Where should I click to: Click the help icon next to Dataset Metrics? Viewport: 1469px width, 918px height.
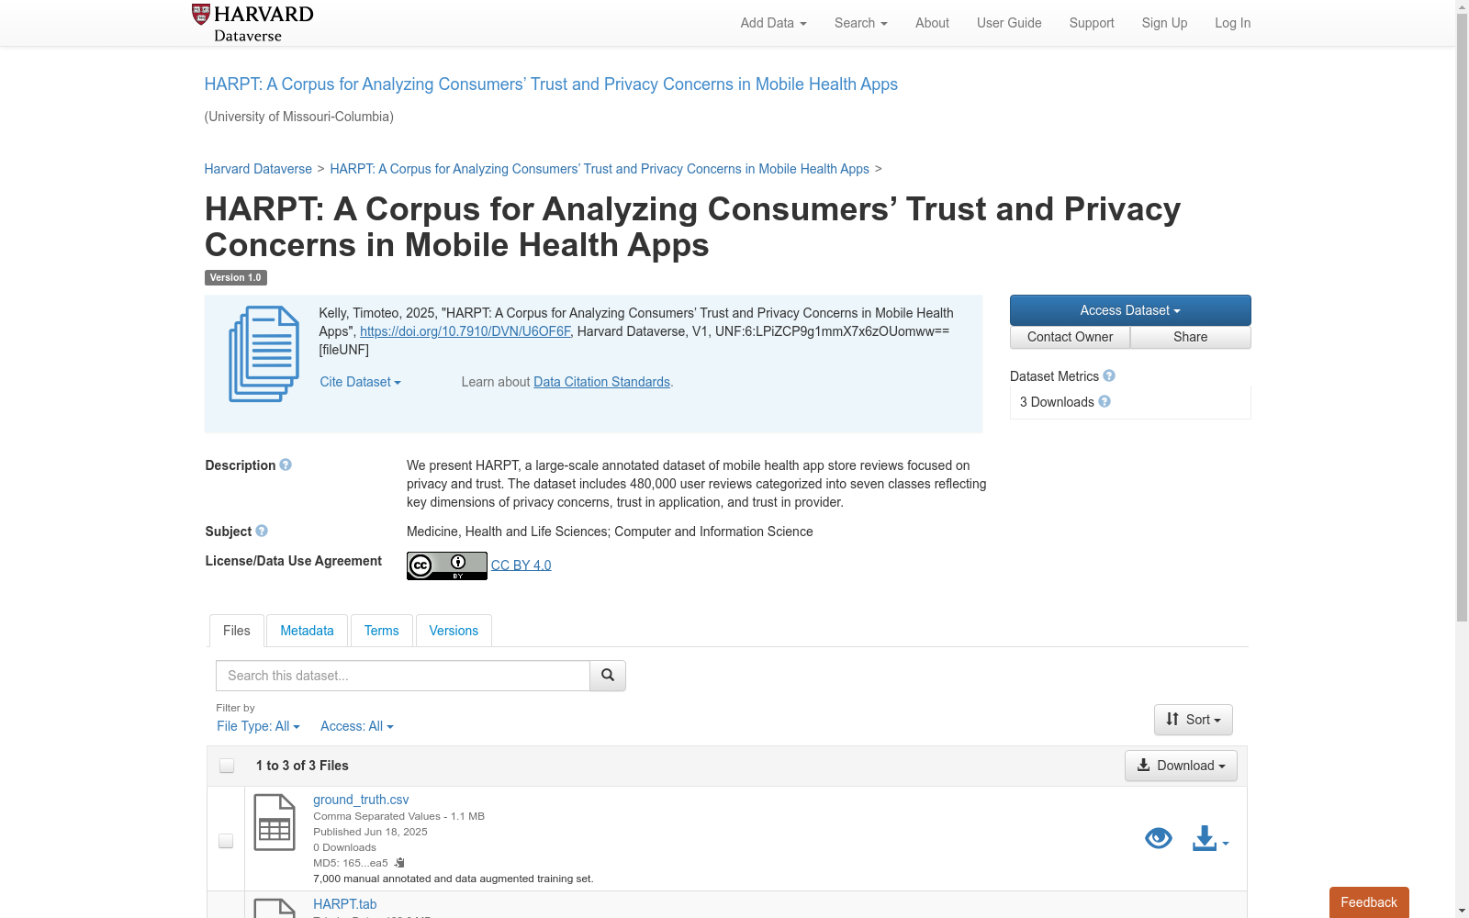1109,376
